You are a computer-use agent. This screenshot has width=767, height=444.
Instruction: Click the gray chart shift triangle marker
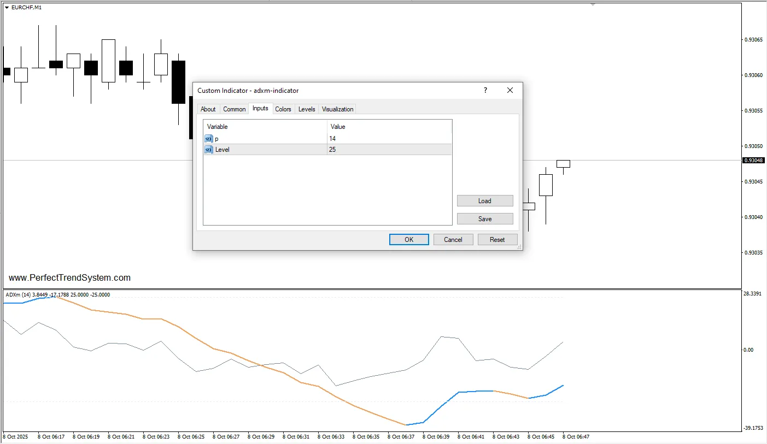tap(593, 4)
